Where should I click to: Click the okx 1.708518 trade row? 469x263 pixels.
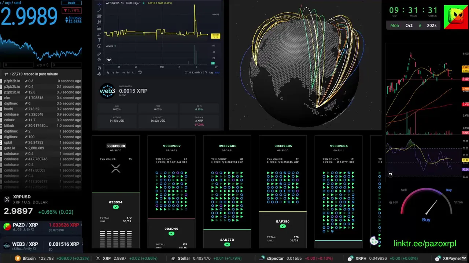(41, 98)
